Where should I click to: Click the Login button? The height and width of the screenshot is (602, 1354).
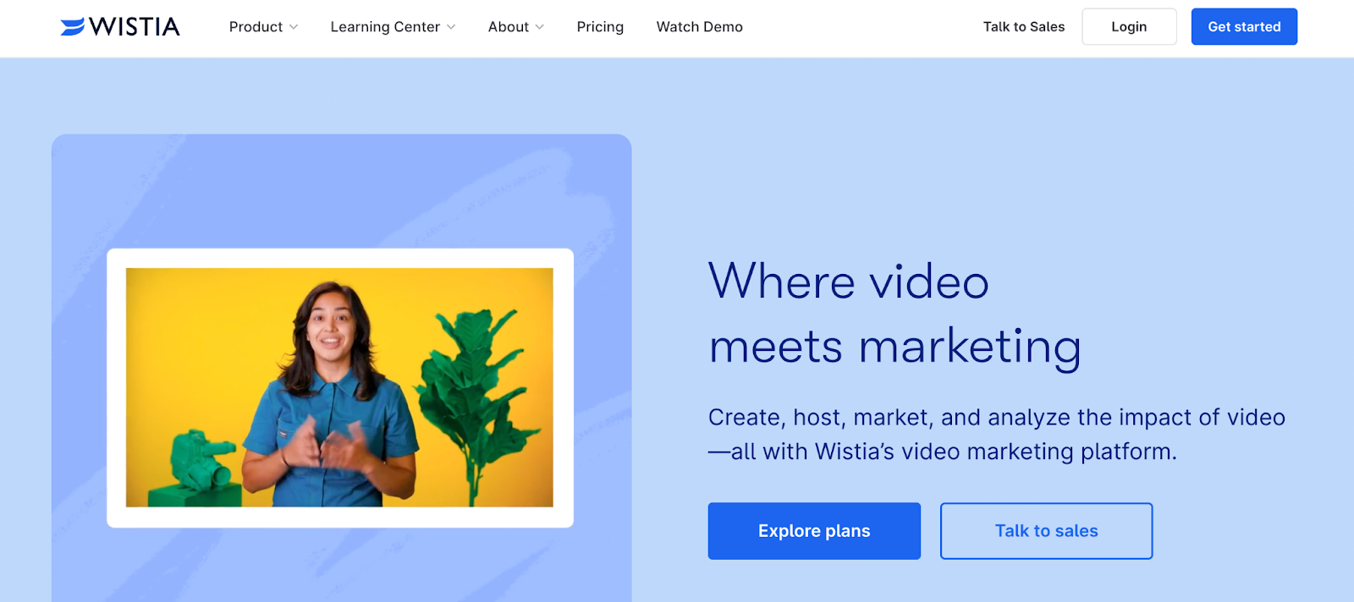coord(1129,27)
